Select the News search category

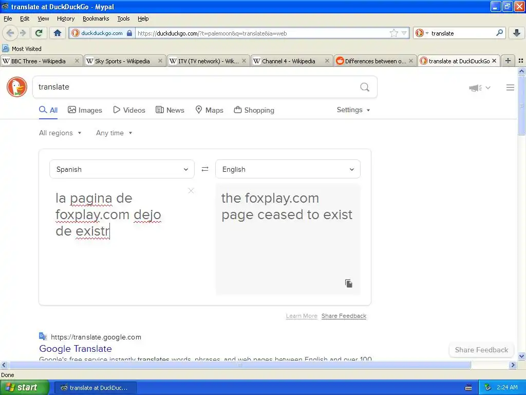click(x=170, y=110)
